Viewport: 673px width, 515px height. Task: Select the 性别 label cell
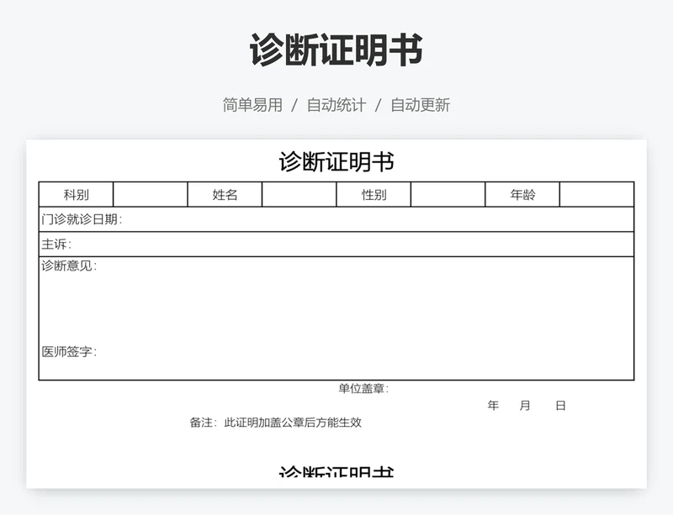pyautogui.click(x=374, y=195)
